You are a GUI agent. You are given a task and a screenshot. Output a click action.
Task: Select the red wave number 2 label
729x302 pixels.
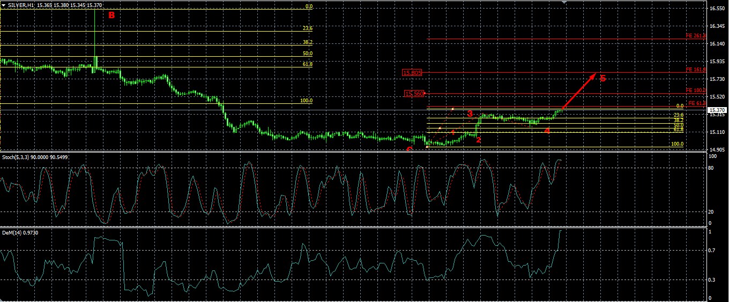point(478,140)
